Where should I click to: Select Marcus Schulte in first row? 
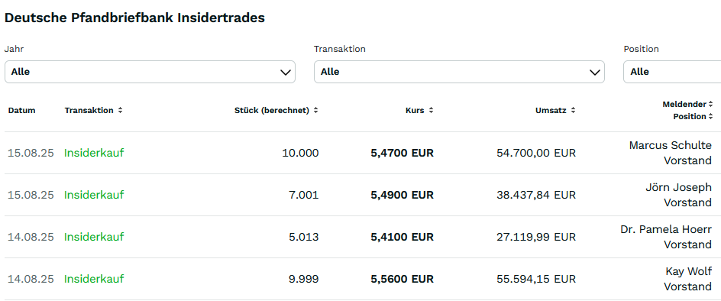671,145
